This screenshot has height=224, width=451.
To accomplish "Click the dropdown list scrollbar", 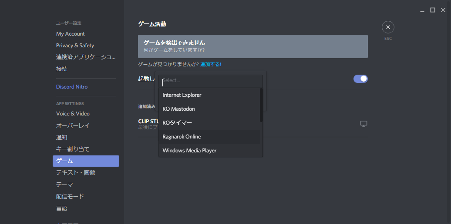I will [261, 105].
